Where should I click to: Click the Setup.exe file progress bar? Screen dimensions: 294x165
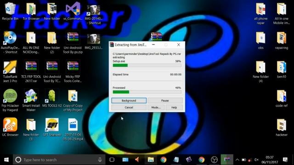point(147,65)
